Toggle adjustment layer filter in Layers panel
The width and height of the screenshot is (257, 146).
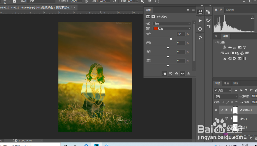241,90
